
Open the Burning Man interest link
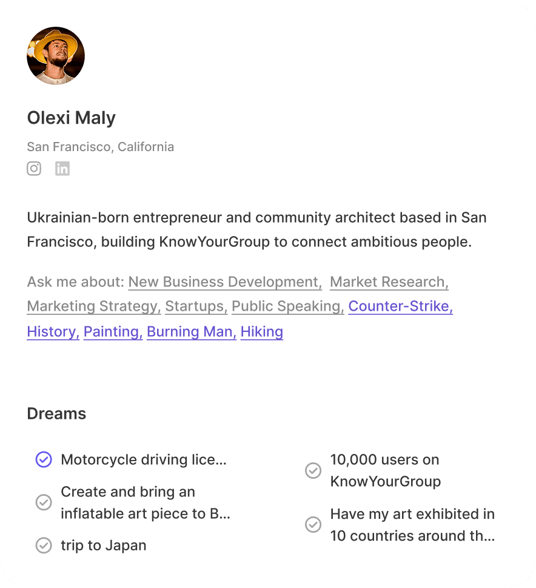coord(191,332)
